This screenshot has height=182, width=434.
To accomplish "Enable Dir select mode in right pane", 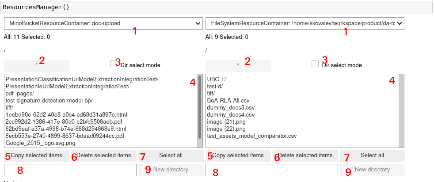I will tap(315, 64).
